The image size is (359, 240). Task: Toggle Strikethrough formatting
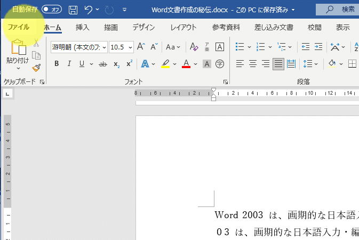[x=103, y=64]
